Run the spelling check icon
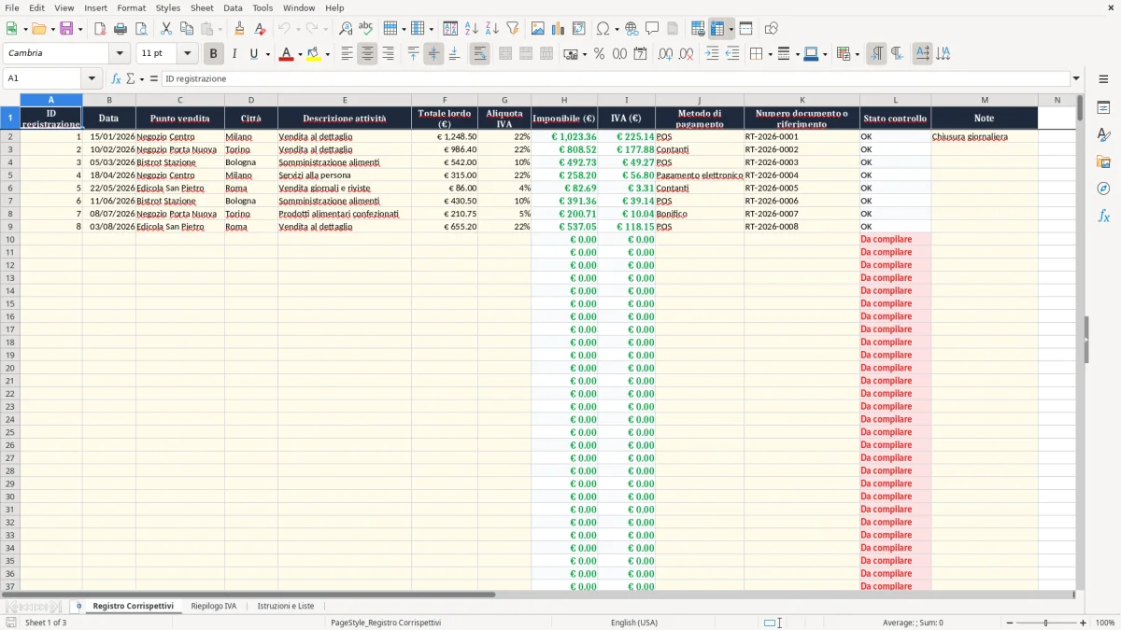 (366, 29)
